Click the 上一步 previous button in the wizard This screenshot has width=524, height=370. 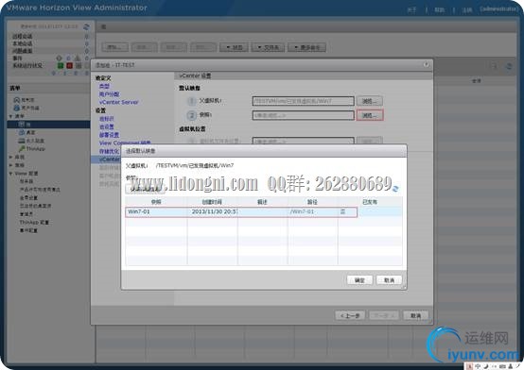[x=350, y=315]
